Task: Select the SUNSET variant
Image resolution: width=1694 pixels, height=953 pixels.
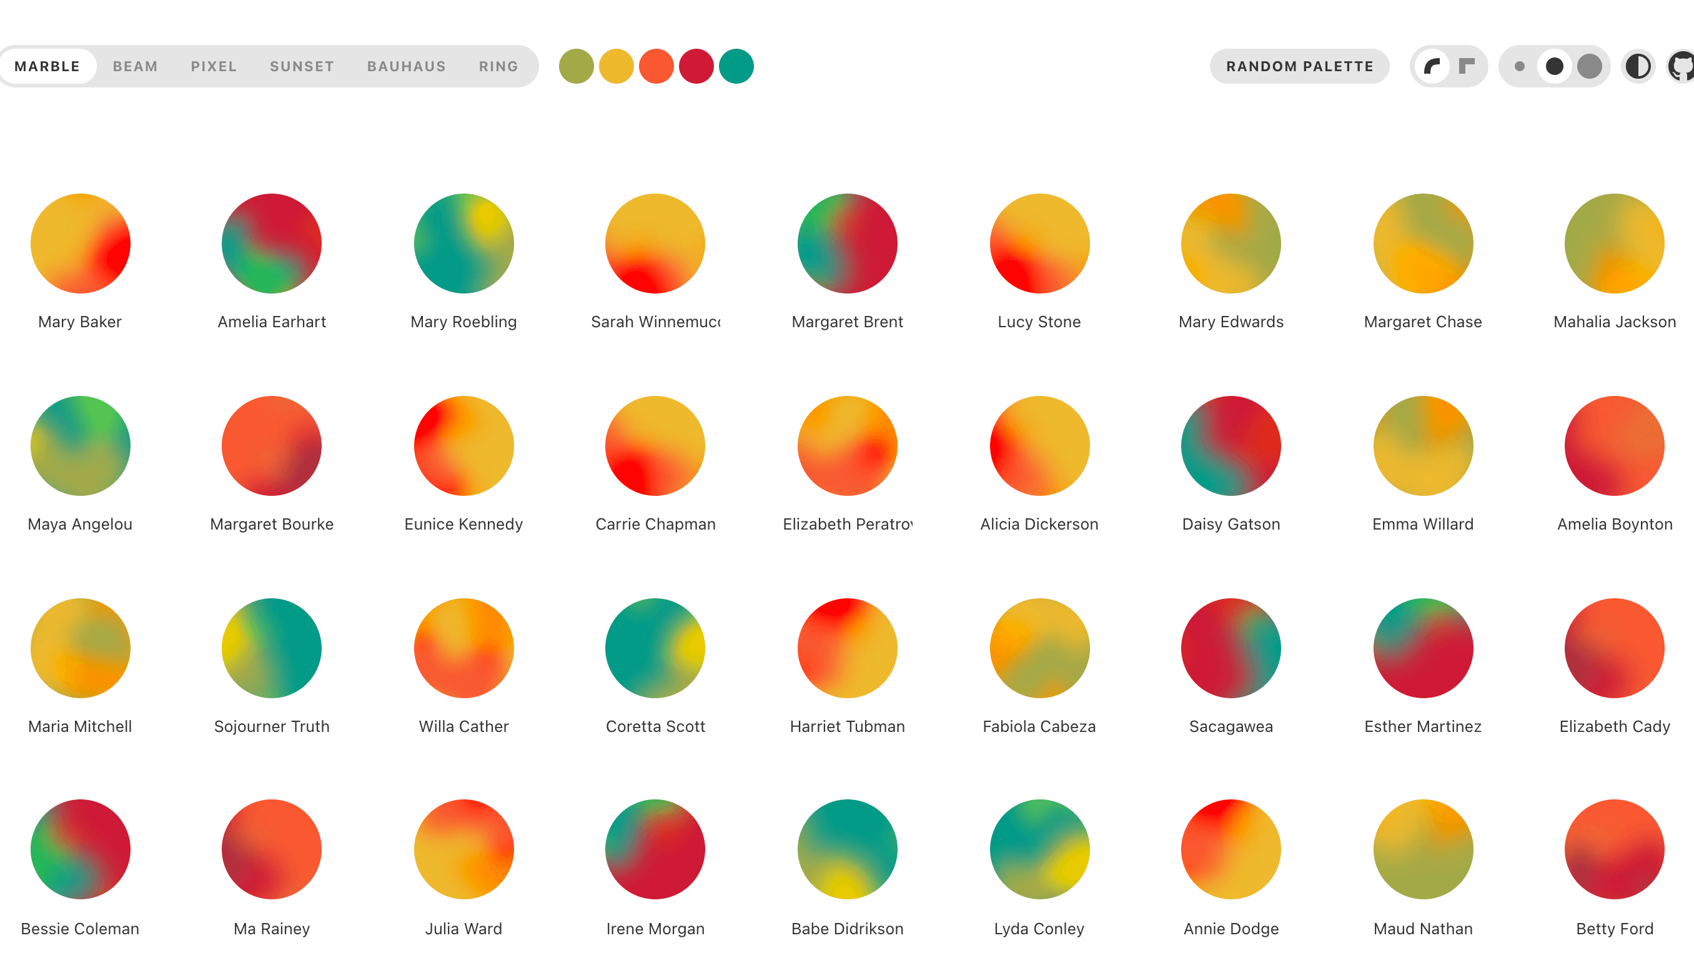Action: (x=302, y=66)
